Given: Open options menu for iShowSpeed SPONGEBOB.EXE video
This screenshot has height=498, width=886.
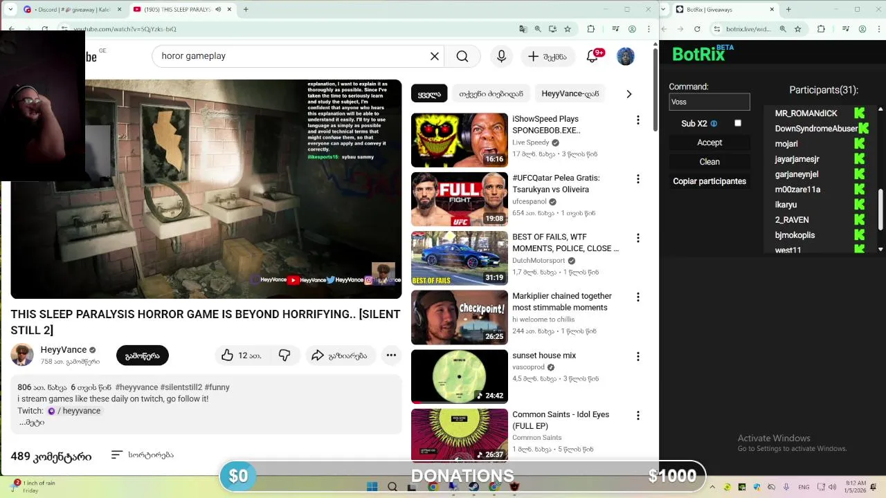Looking at the screenshot, I should pos(638,120).
